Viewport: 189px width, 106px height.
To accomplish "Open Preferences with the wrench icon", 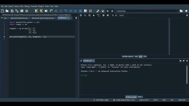I will click(x=98, y=11).
